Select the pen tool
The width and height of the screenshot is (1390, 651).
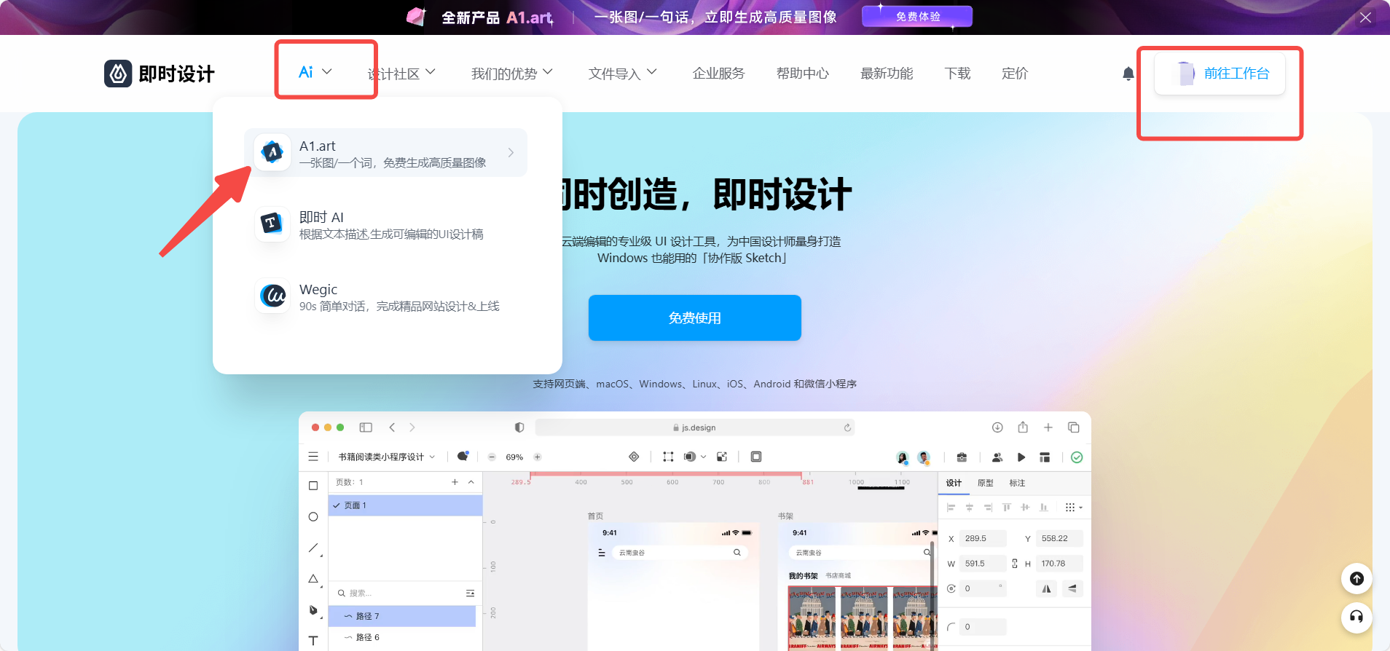pyautogui.click(x=313, y=610)
